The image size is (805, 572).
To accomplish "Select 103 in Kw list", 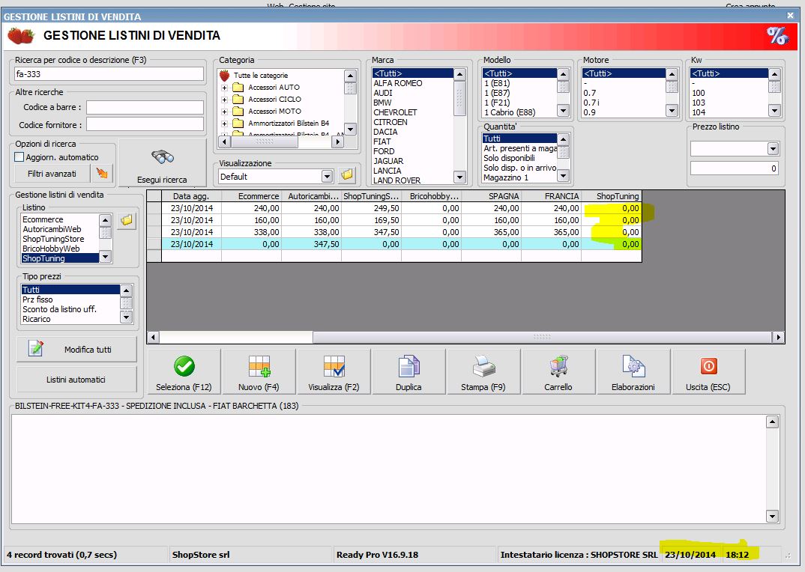I will (x=729, y=103).
